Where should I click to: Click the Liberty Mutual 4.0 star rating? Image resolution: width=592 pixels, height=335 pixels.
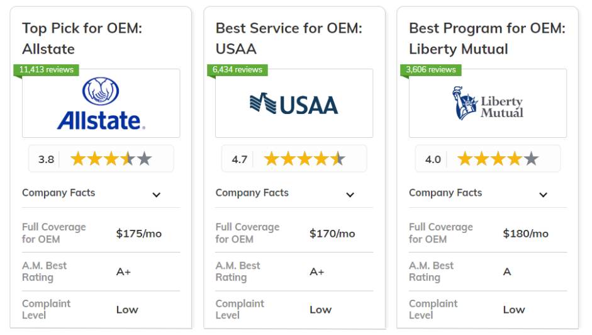tap(488, 159)
